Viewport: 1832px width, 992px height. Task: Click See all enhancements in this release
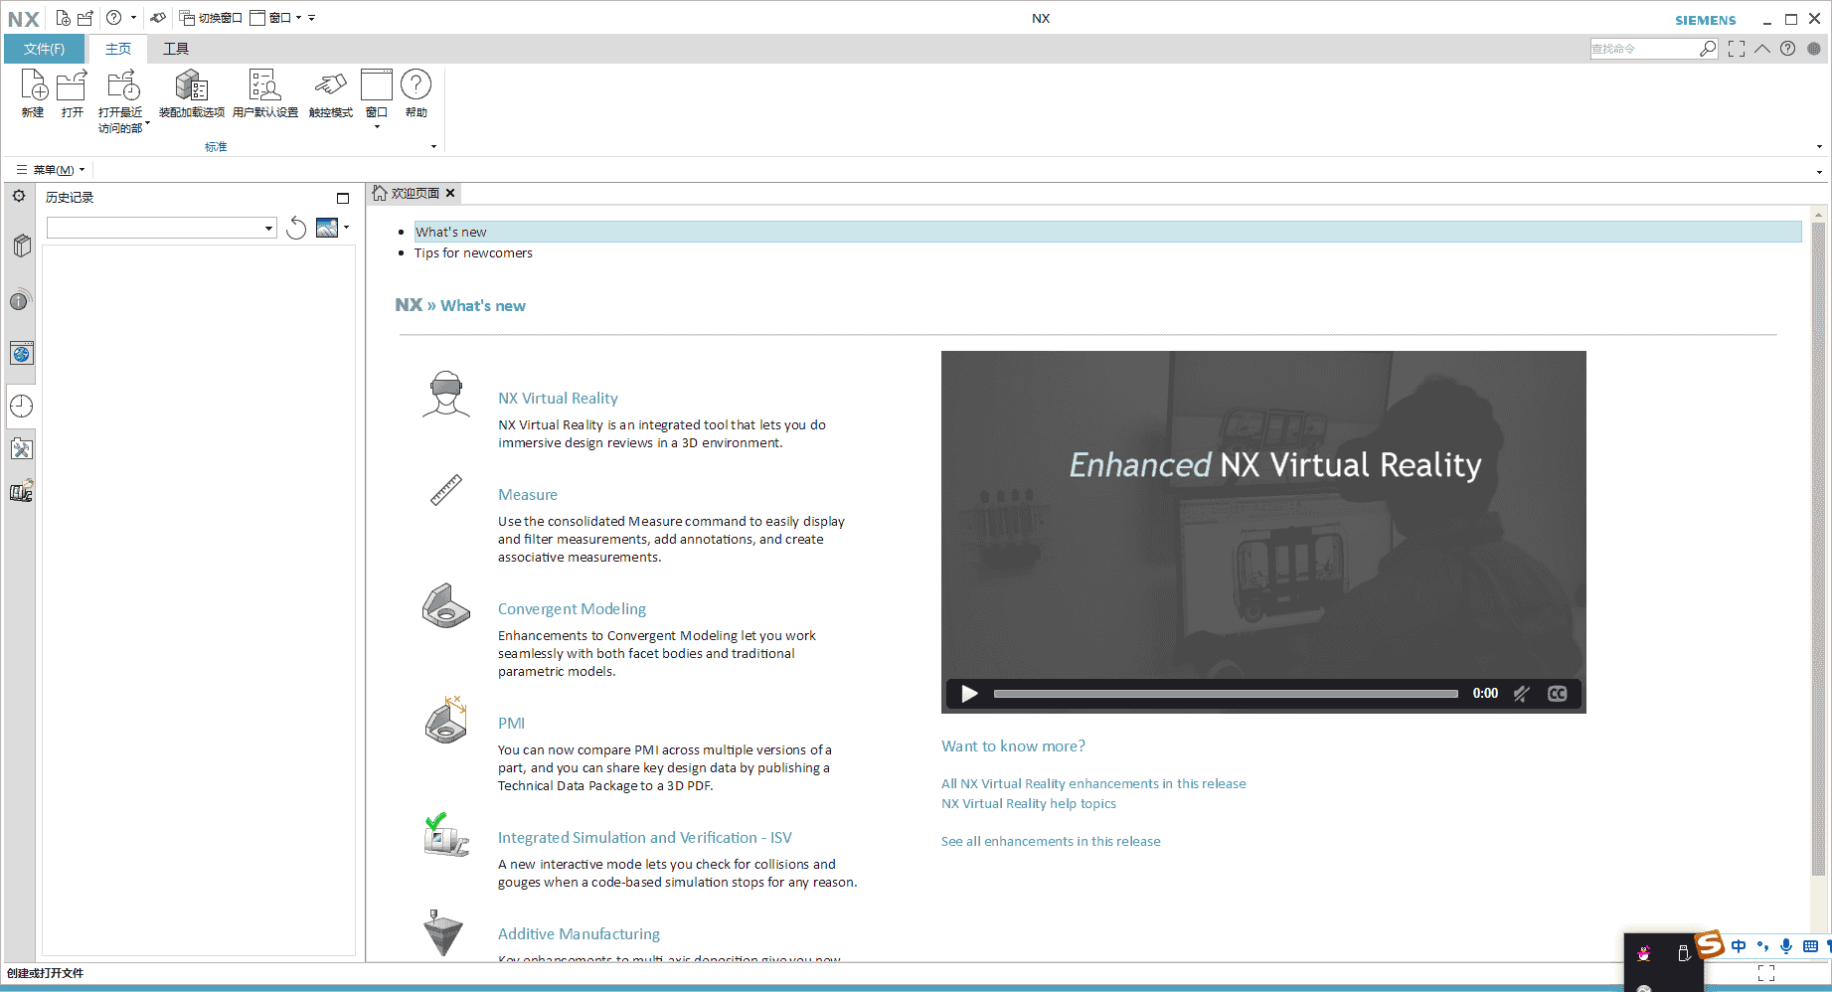pos(1051,842)
